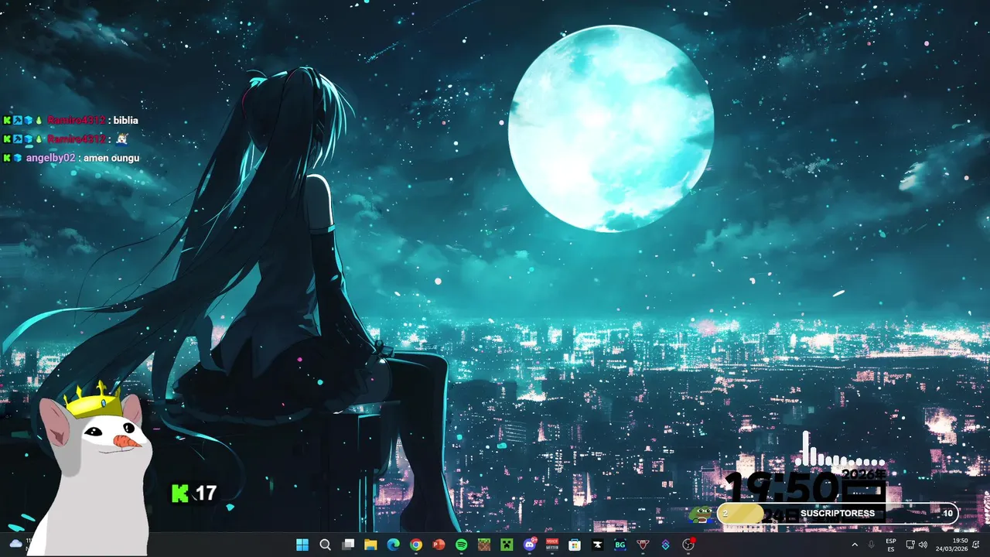Open the weather widget on the taskbar
Viewport: 990px width, 557px height.
click(x=19, y=544)
